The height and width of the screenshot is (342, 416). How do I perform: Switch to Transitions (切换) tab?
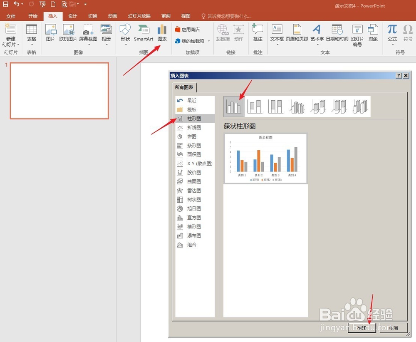point(93,16)
